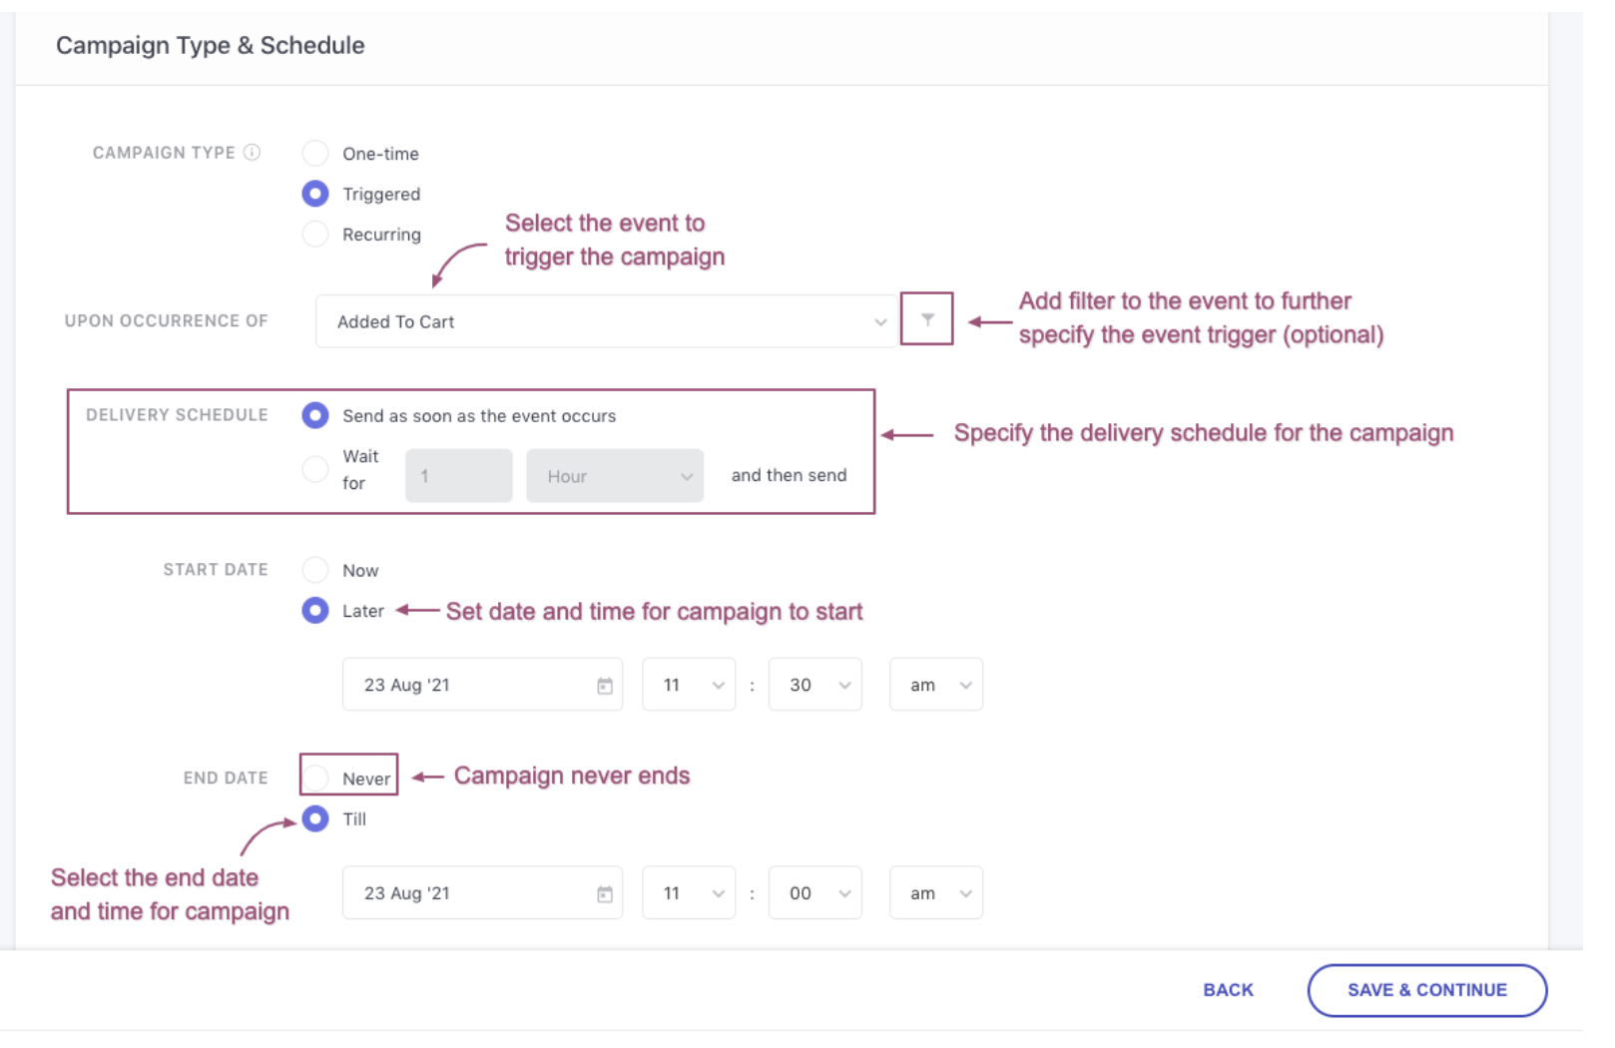Open the Hour unit dropdown
This screenshot has height=1048, width=1615.
pos(615,476)
